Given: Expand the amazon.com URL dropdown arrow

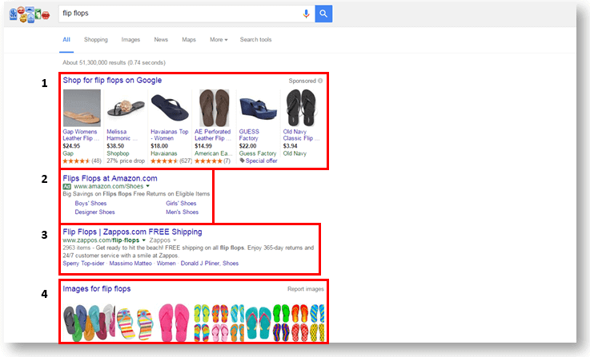Looking at the screenshot, I should (x=148, y=186).
